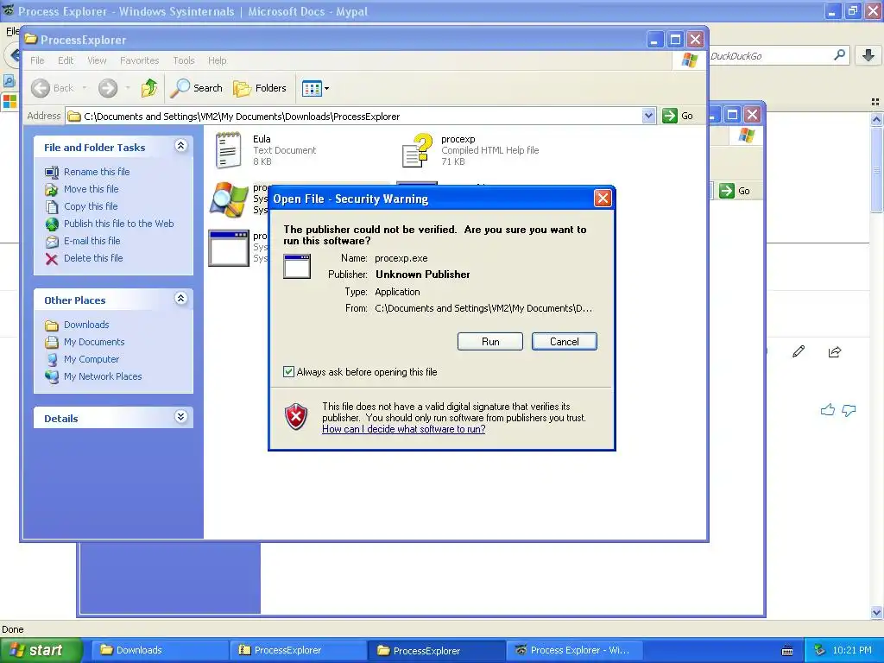Collapse the Other Places panel
Viewport: 884px width, 663px height.
[x=180, y=299]
